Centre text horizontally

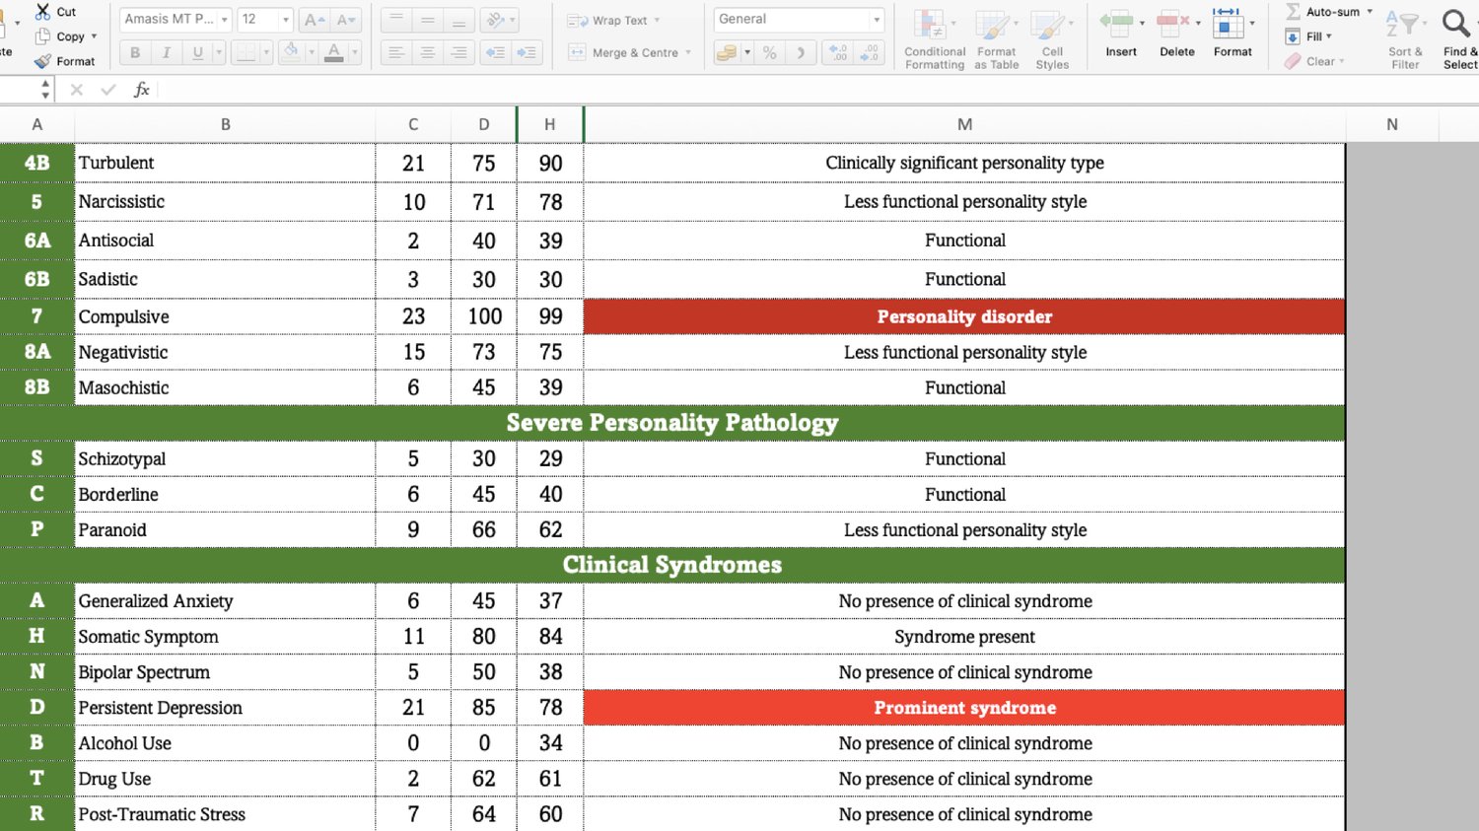428,52
